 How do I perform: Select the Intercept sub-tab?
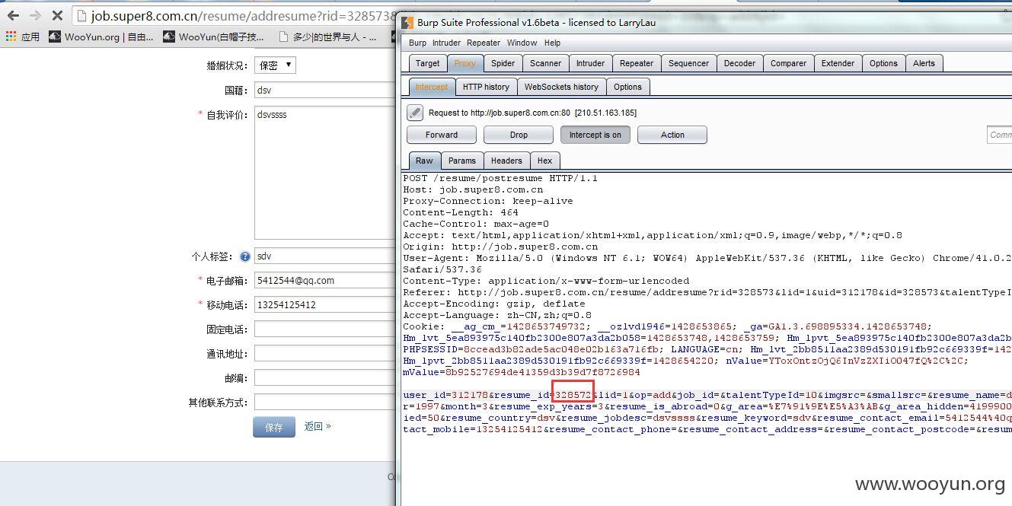(432, 87)
